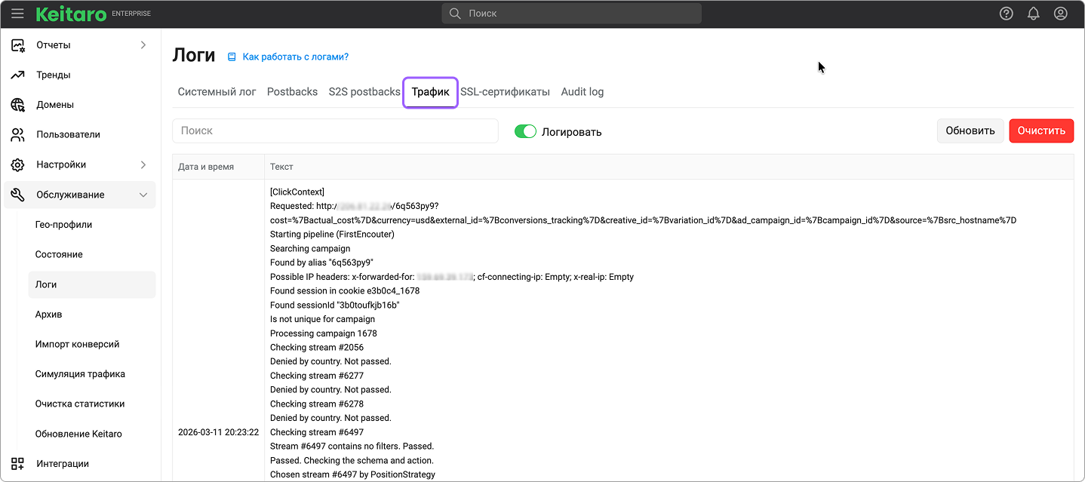Open the Как работать с логами link

(295, 57)
